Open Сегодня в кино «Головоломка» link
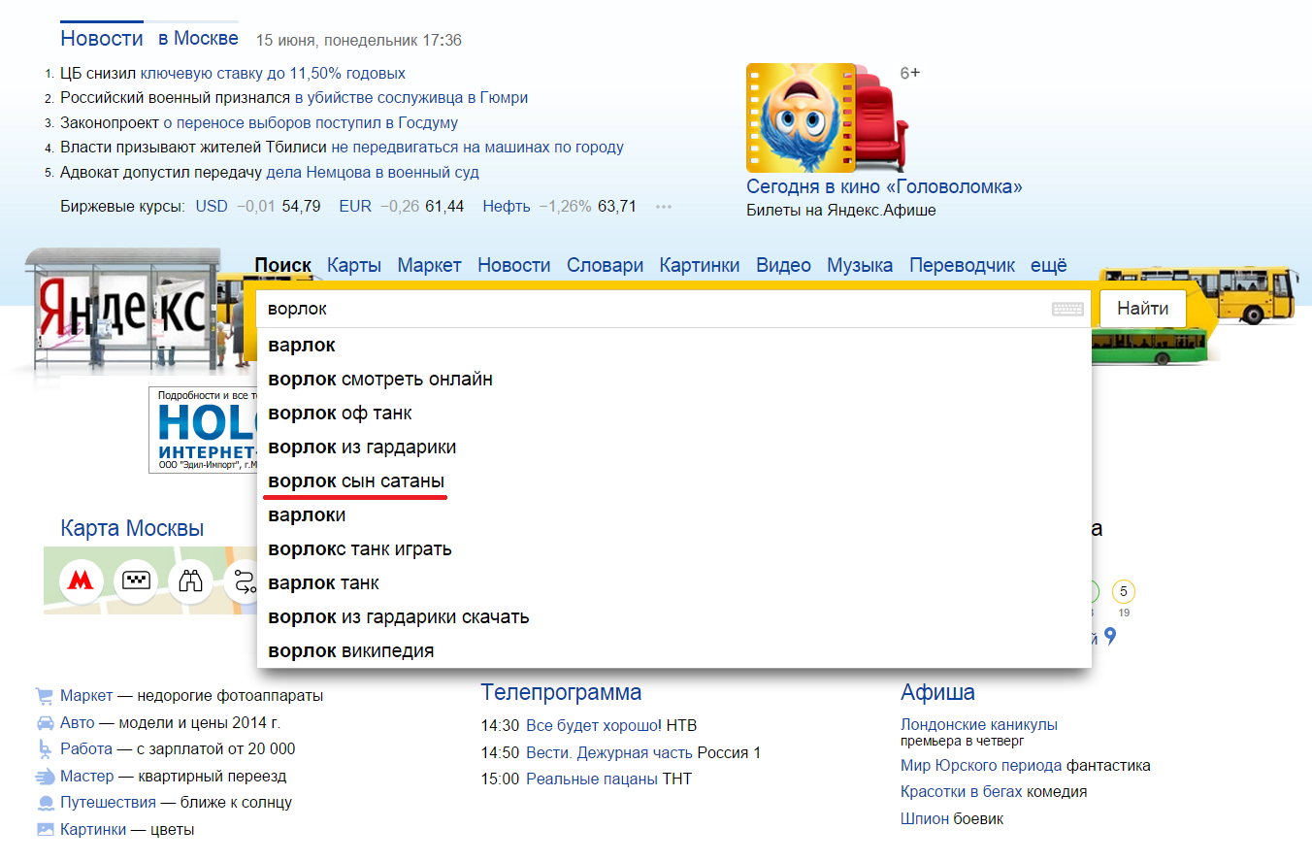 point(884,186)
